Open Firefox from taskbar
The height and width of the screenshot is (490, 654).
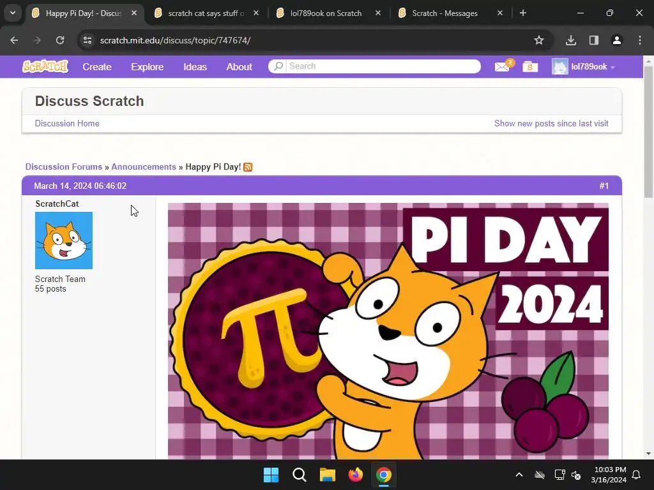click(x=355, y=475)
